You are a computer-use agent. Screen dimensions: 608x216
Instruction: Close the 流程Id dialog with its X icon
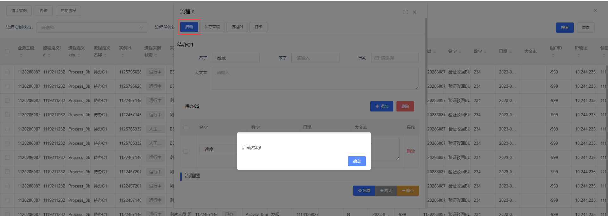(415, 12)
